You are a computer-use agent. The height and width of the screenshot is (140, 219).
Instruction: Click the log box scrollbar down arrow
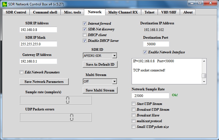(204, 81)
